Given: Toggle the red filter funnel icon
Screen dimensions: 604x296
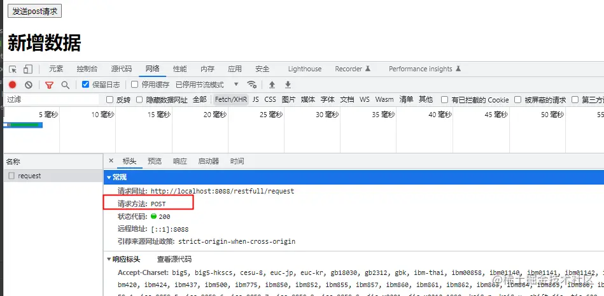Looking at the screenshot, I should pyautogui.click(x=49, y=85).
